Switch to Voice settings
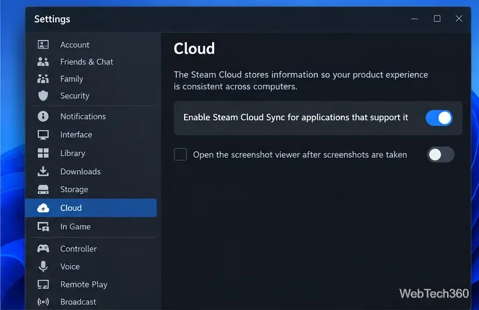This screenshot has height=310, width=479. pos(91,266)
